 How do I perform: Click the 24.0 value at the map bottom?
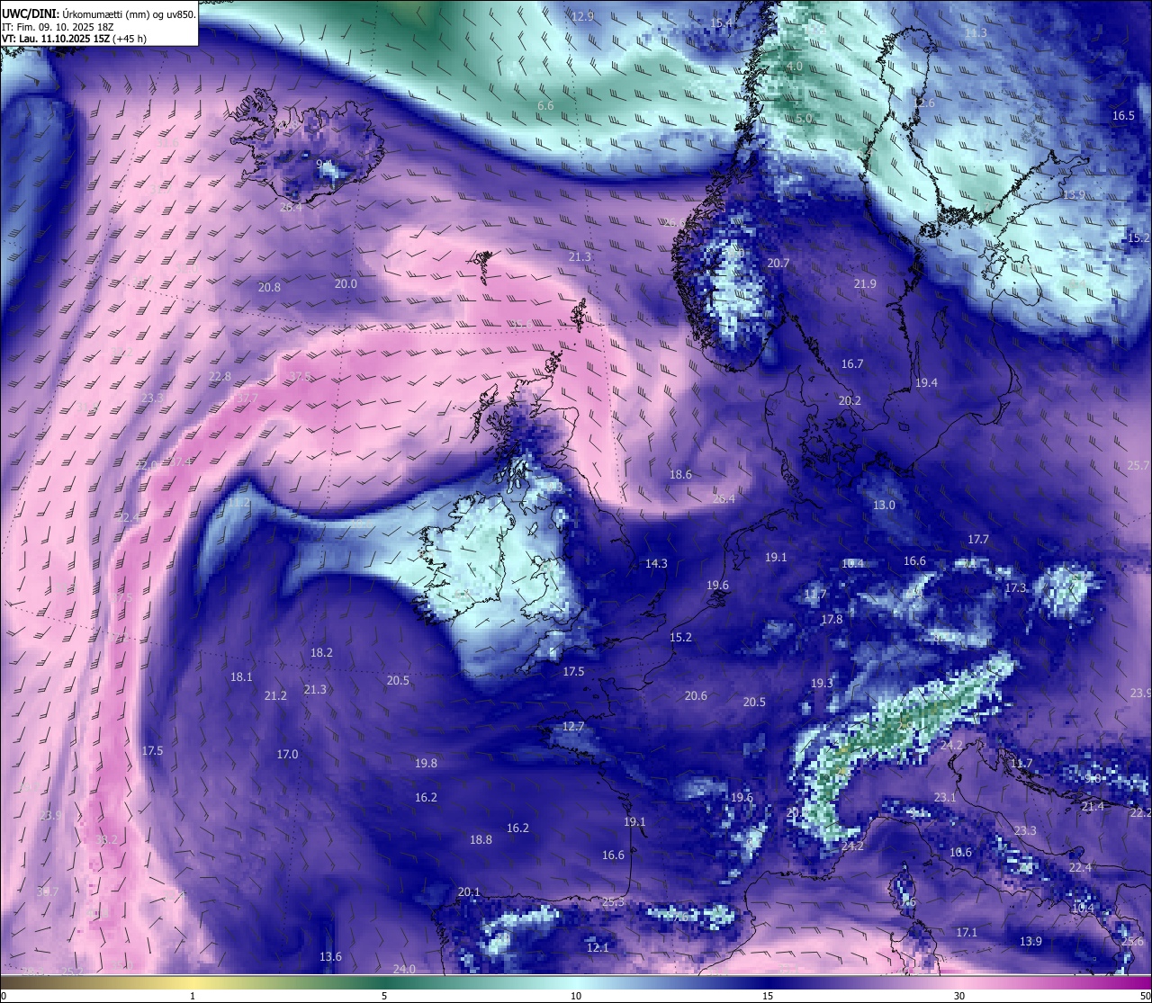404,970
